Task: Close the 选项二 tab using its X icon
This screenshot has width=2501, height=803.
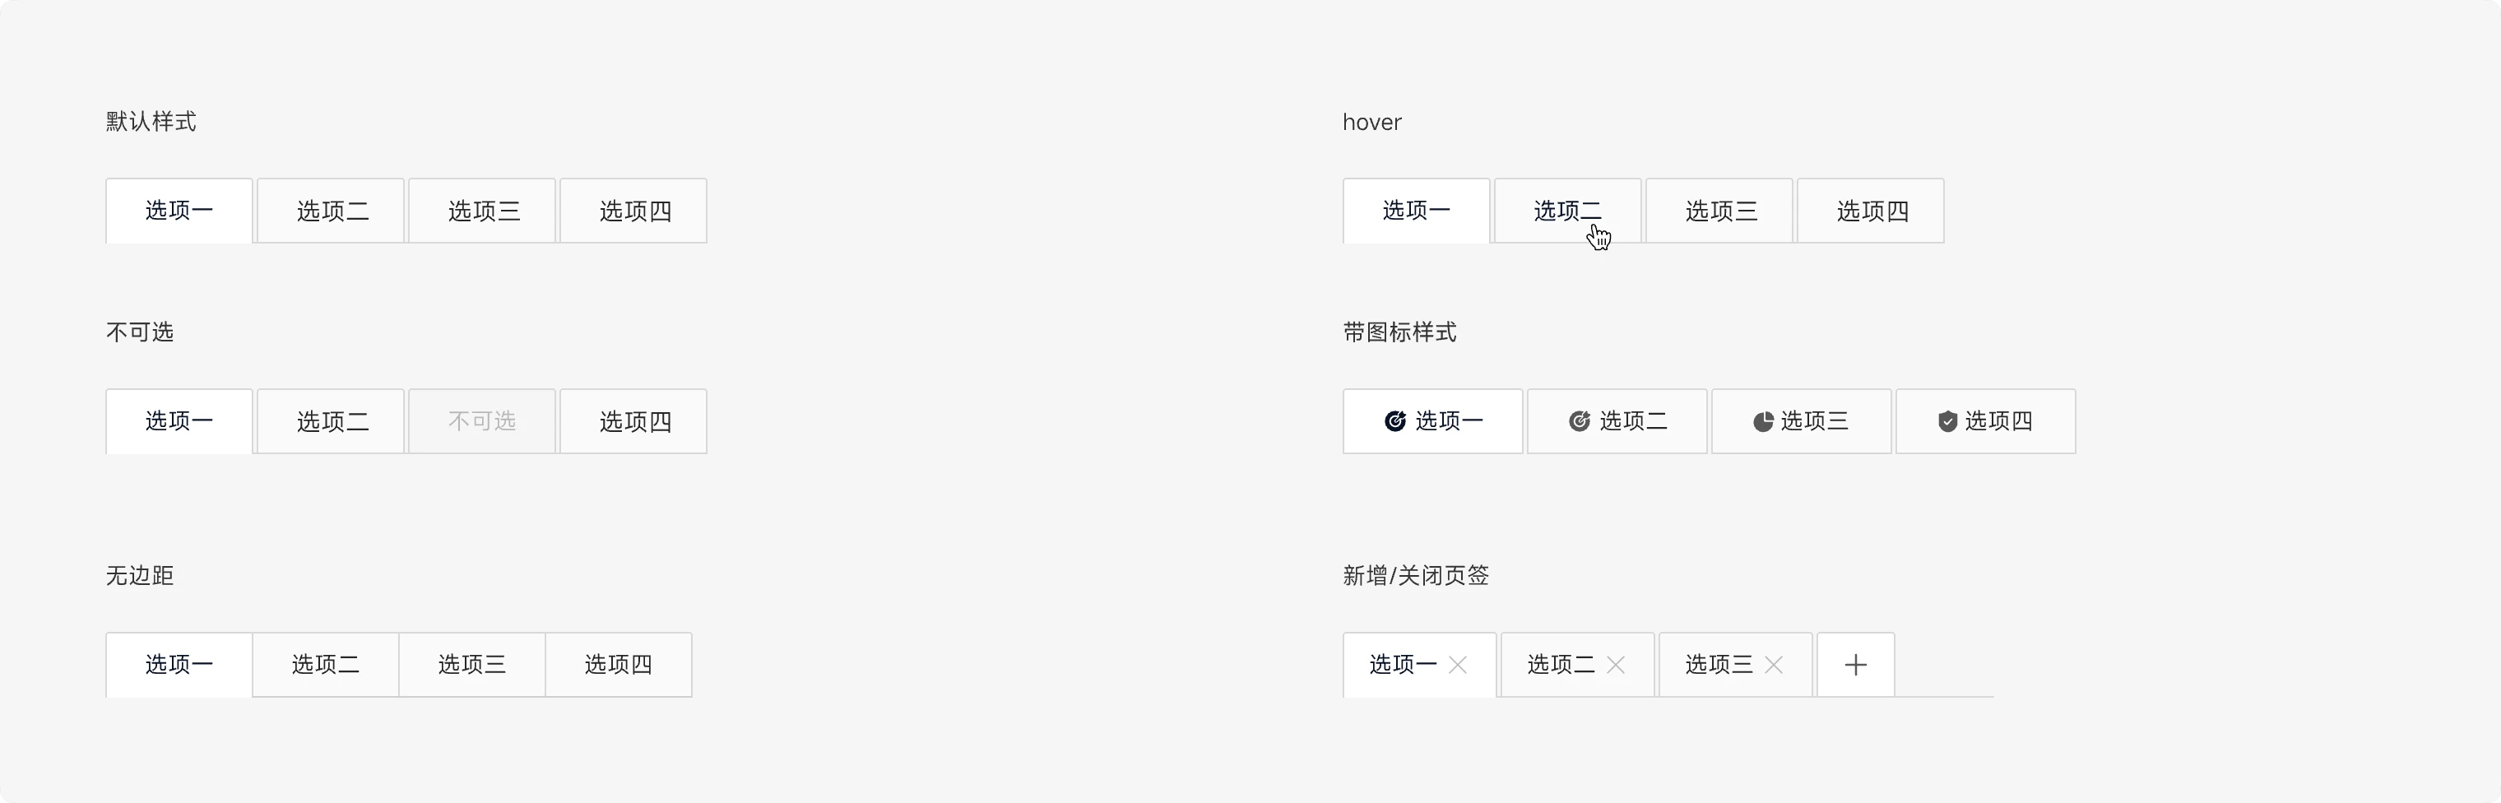Action: coord(1616,665)
